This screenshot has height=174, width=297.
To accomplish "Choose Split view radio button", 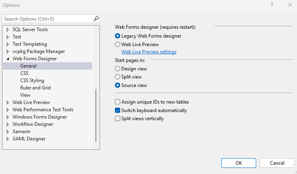I will point(118,77).
